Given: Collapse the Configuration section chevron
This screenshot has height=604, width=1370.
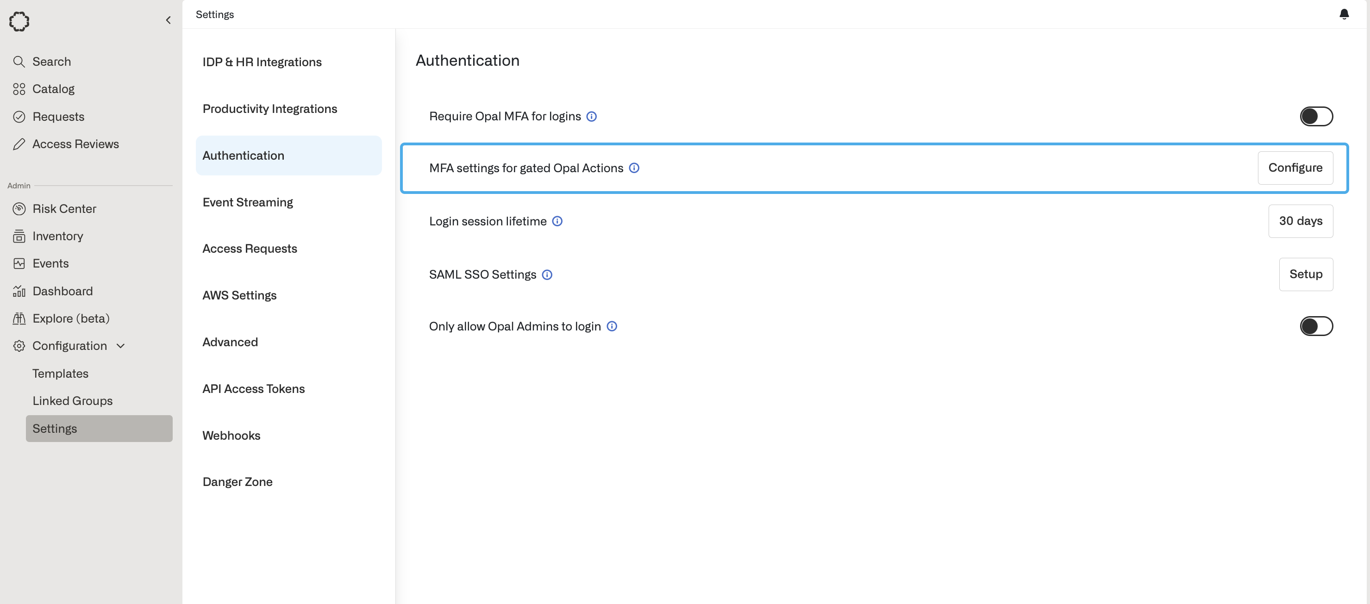Looking at the screenshot, I should point(121,346).
